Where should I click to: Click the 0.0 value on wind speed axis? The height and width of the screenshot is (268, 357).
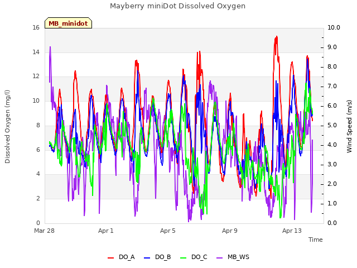click(332, 223)
